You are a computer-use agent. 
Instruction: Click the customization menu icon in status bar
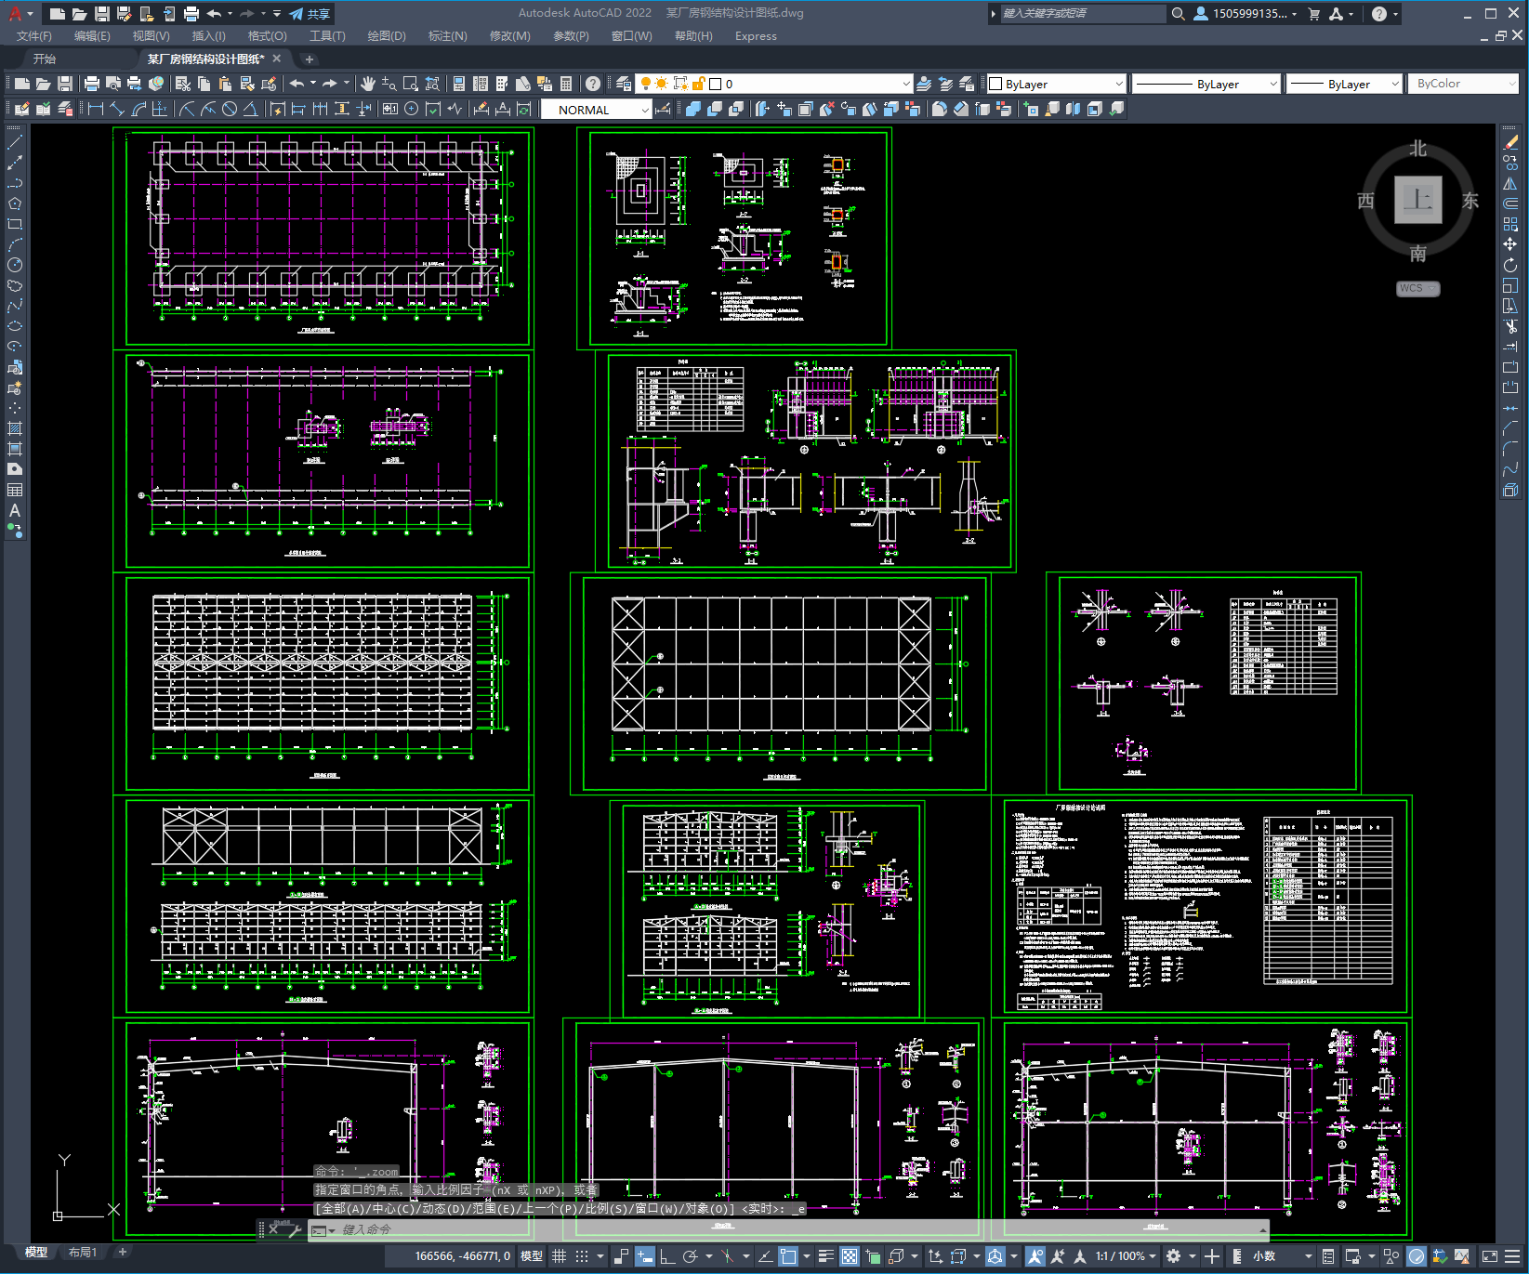[1513, 1256]
